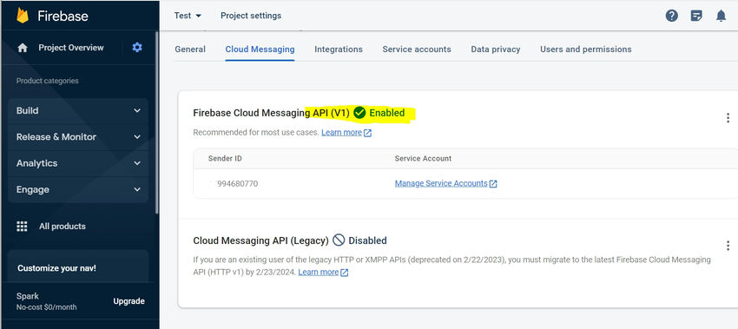The height and width of the screenshot is (329, 738).
Task: Click the release notes icon
Action: pos(696,16)
